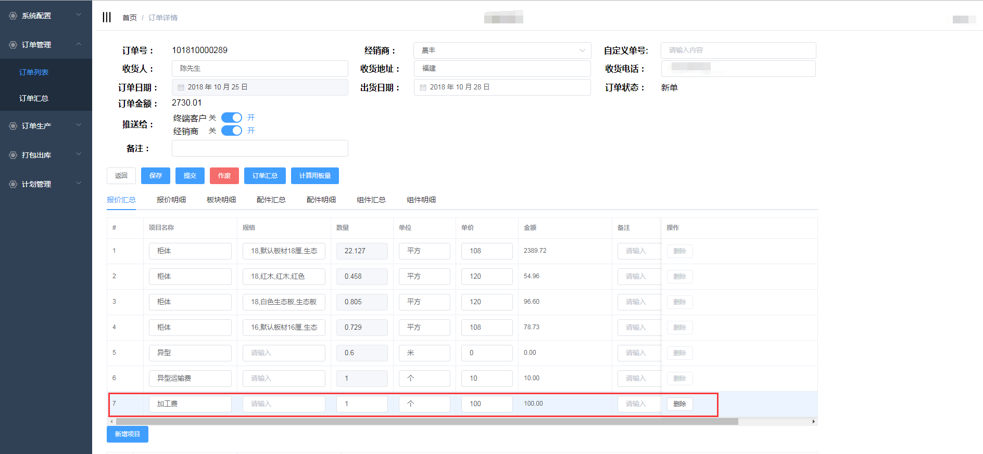Click the 订单生产 sidebar icon
The image size is (983, 454).
[x=13, y=126]
